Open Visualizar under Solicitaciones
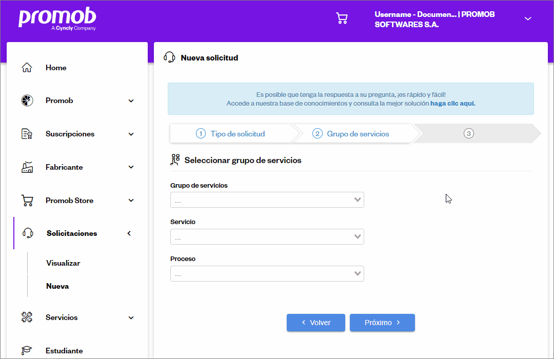The width and height of the screenshot is (554, 359). 63,263
